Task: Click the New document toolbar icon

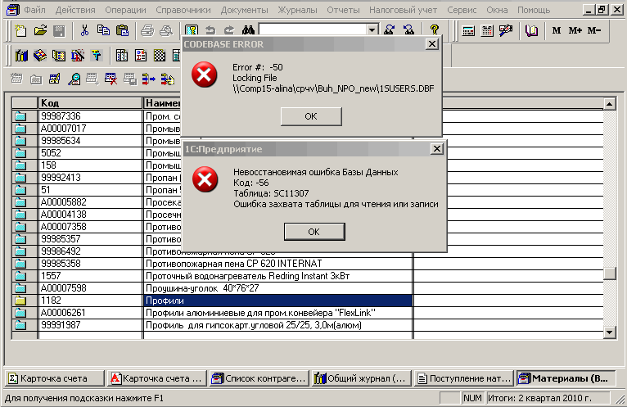Action: click(x=20, y=31)
